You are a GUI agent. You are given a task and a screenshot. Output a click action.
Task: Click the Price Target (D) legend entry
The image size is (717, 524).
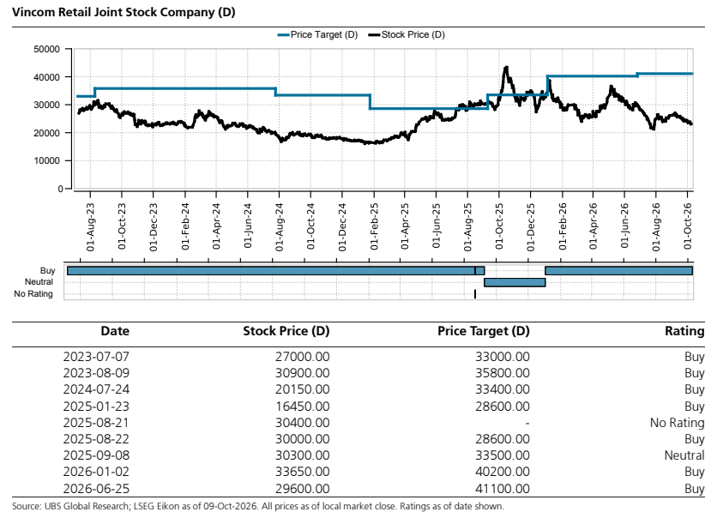tap(318, 35)
